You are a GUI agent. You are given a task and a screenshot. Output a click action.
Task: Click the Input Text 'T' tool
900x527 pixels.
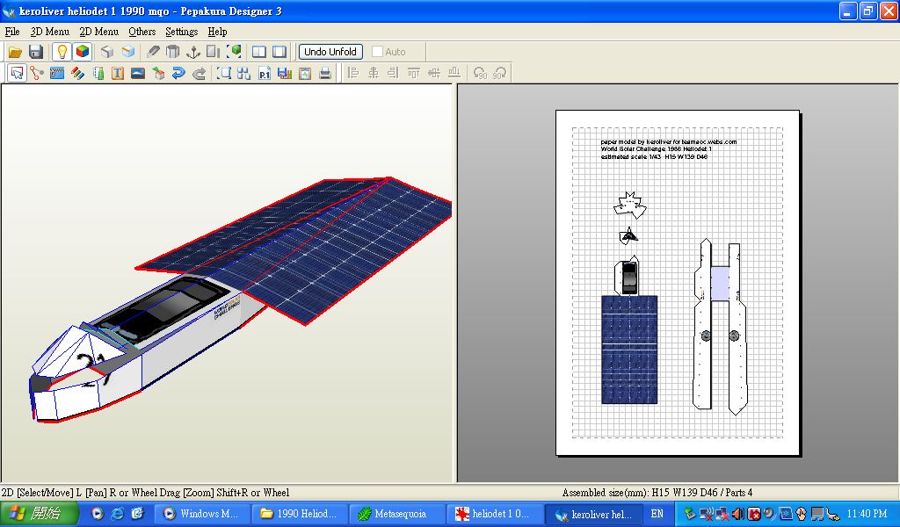click(x=118, y=74)
